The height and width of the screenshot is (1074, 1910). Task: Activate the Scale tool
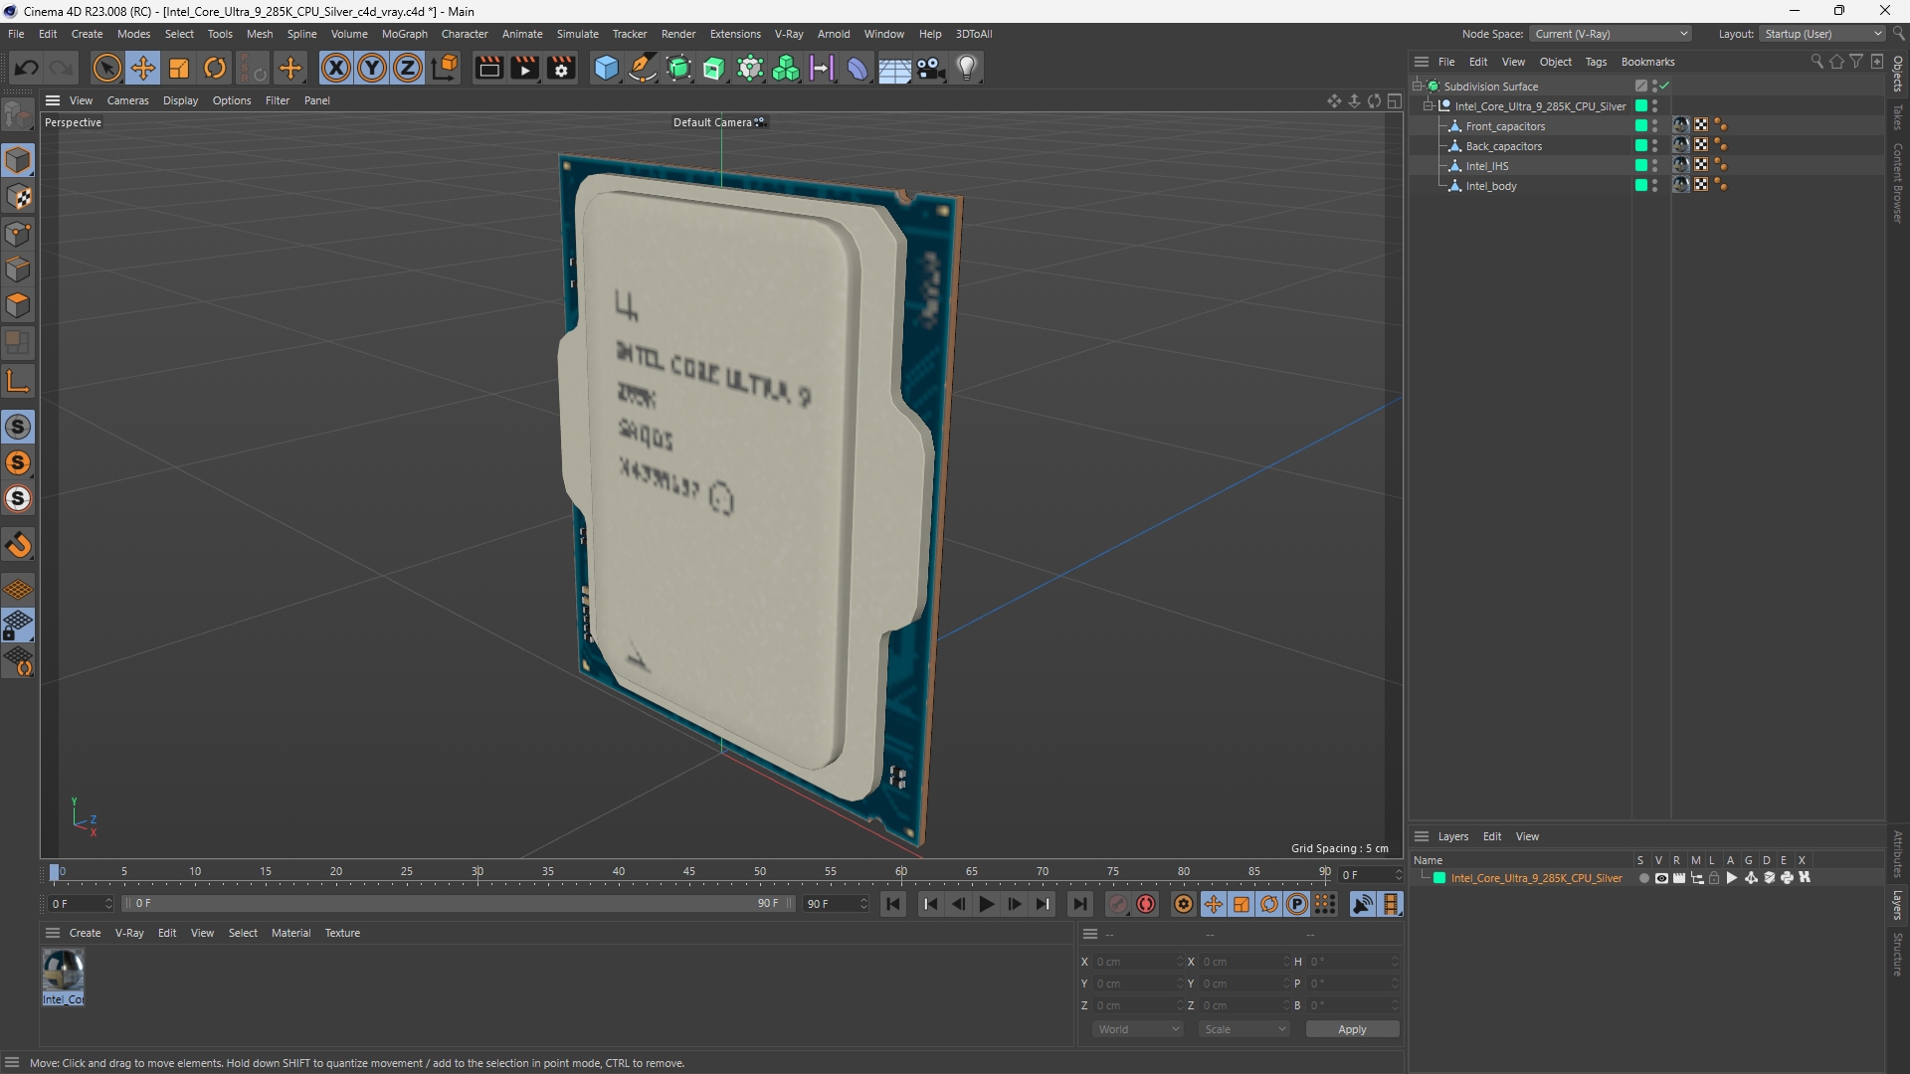pyautogui.click(x=179, y=68)
